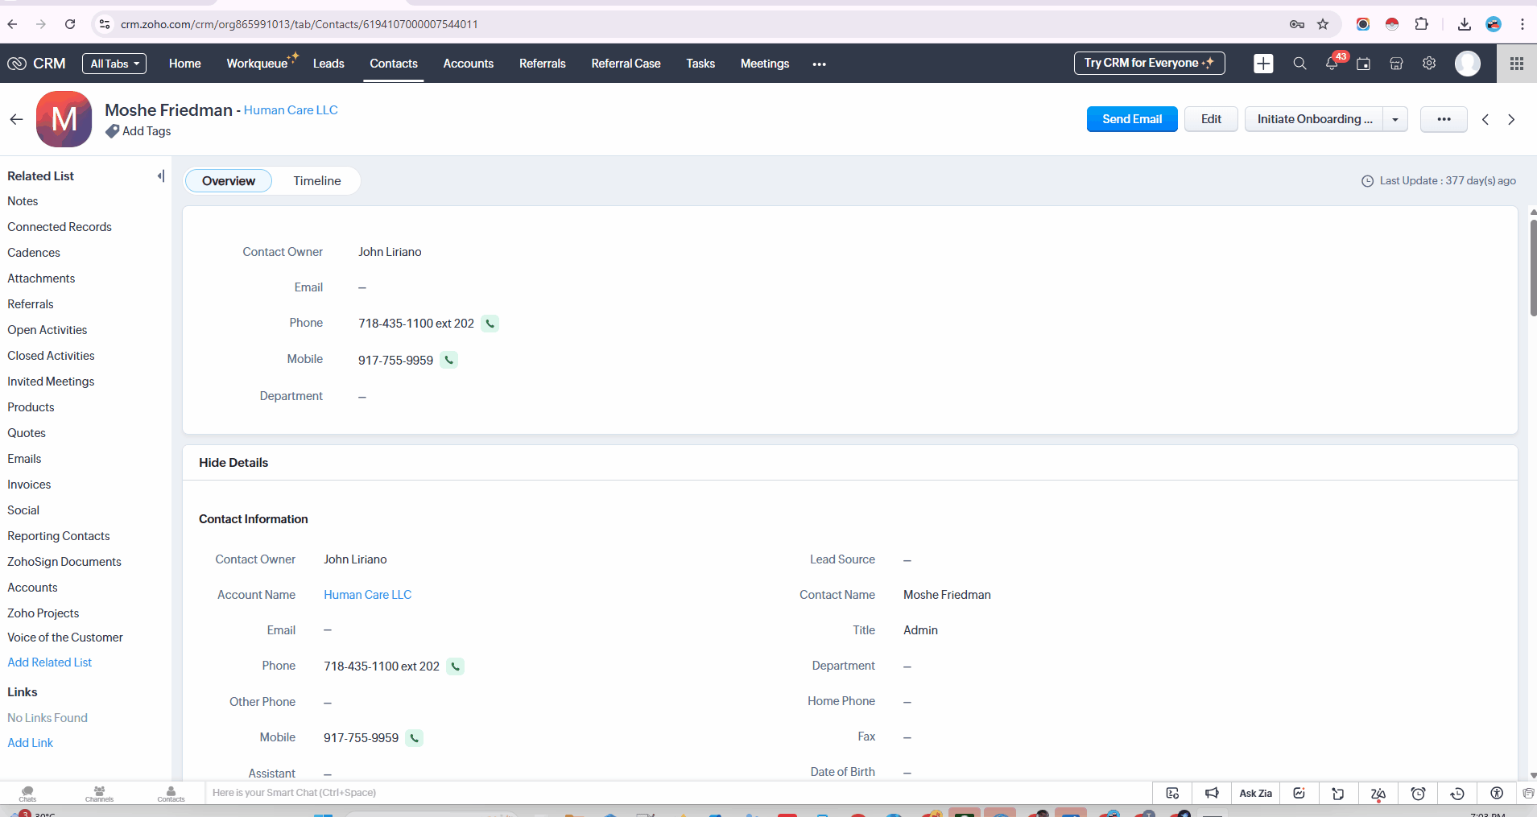Open the Workqueue module

[x=258, y=64]
